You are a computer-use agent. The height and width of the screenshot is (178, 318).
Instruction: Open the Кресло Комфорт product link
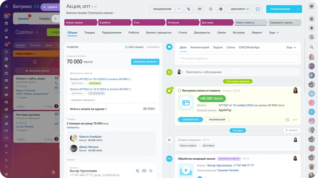point(90,137)
